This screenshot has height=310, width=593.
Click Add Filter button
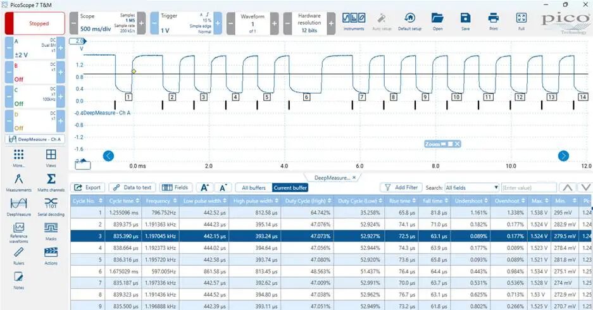[x=401, y=187]
